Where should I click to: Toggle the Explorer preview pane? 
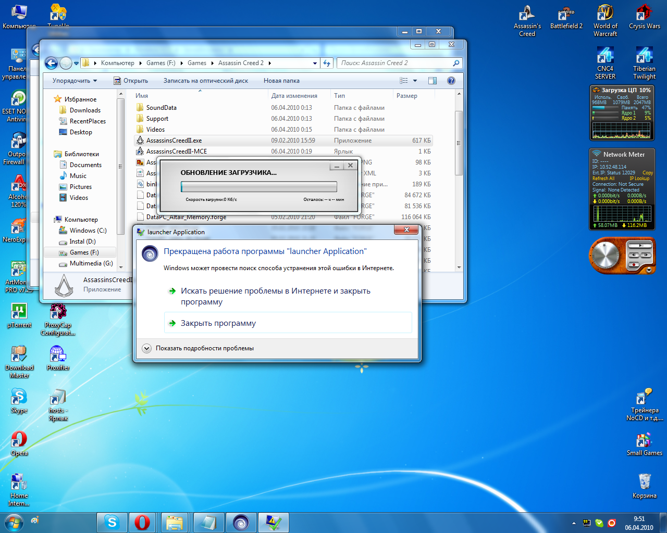point(432,81)
